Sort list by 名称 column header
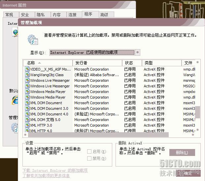This screenshot has width=205, height=181. point(48,63)
